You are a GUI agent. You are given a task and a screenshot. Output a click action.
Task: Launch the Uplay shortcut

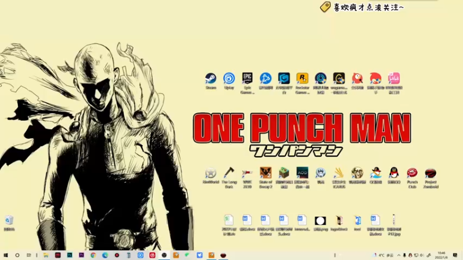pos(229,81)
